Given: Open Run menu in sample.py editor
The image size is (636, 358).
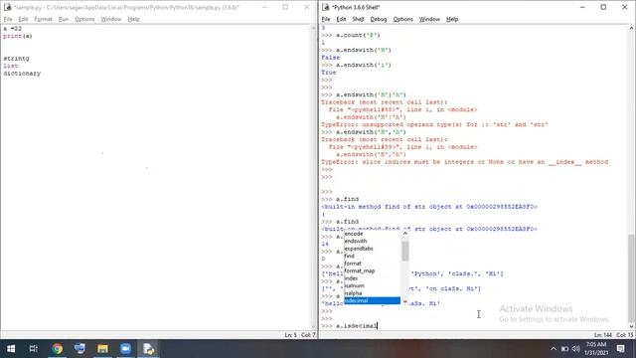Looking at the screenshot, I should point(64,19).
